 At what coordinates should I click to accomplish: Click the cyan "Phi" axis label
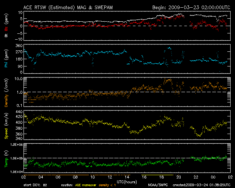6,65
